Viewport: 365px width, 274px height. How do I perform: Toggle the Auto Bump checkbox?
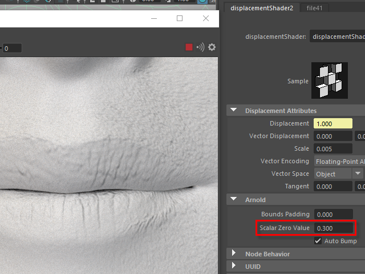[318, 241]
